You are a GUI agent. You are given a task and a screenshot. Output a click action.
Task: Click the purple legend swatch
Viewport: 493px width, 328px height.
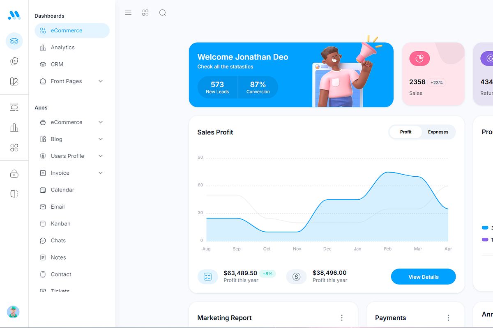click(485, 239)
